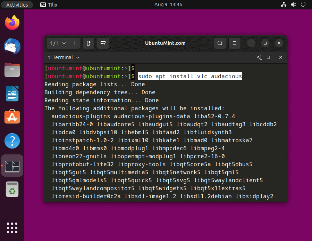
Task: Minimize the Tilix window
Action: point(251,43)
